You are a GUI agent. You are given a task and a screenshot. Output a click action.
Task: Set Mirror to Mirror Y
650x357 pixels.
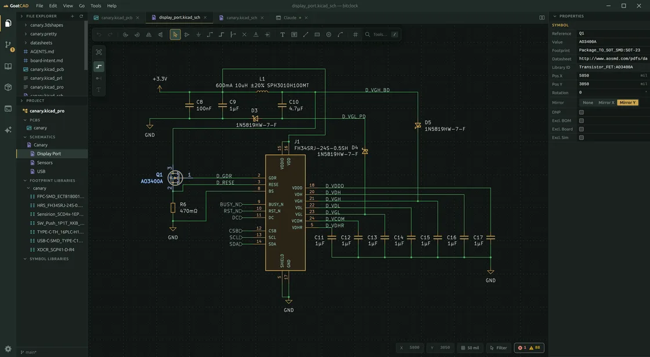pos(627,103)
